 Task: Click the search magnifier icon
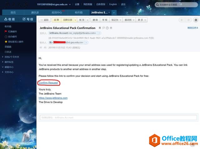pyautogui.click(x=157, y=5)
